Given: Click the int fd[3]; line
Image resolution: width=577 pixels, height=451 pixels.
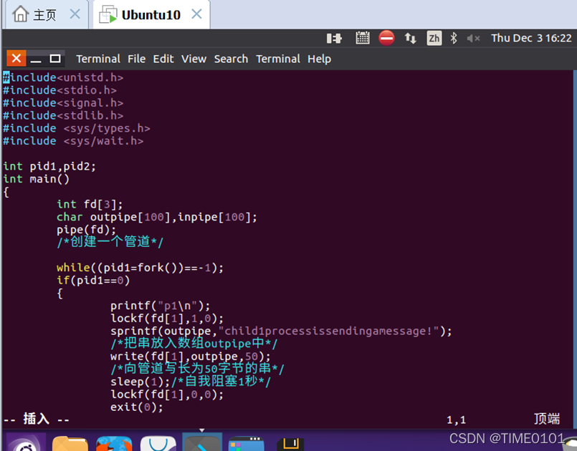Looking at the screenshot, I should [90, 204].
